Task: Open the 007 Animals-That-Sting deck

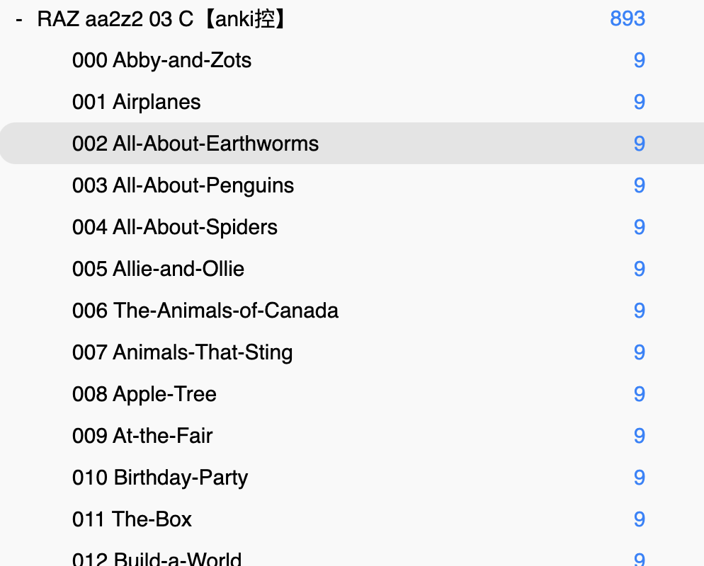Action: pyautogui.click(x=182, y=352)
